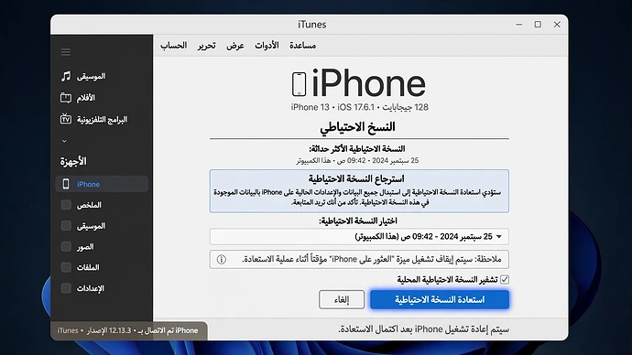Check the الإعدادات sidebar checkbox
Image resolution: width=632 pixels, height=355 pixels.
coord(66,288)
